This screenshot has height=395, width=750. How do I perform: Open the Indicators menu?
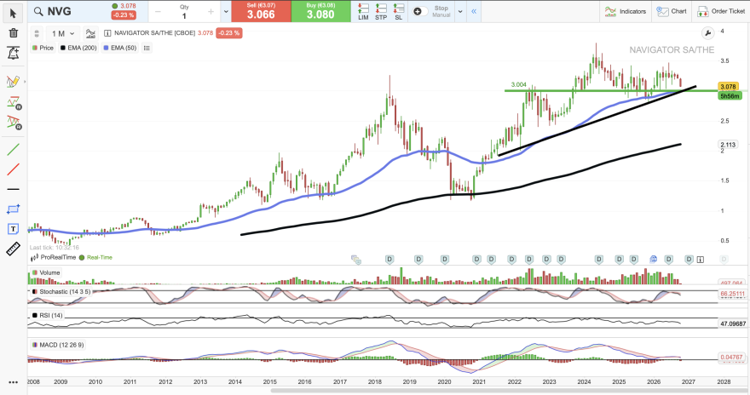coord(626,11)
